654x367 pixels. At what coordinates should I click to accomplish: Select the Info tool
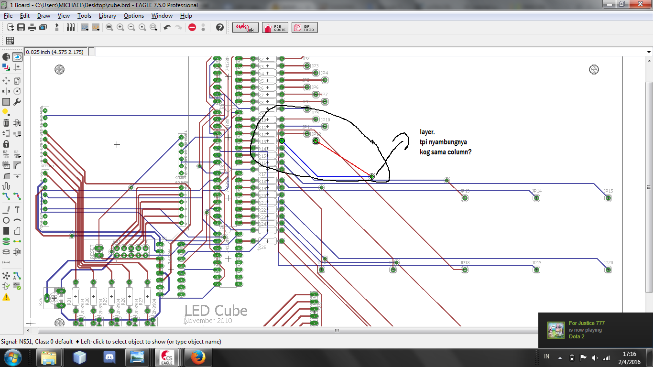[6, 57]
